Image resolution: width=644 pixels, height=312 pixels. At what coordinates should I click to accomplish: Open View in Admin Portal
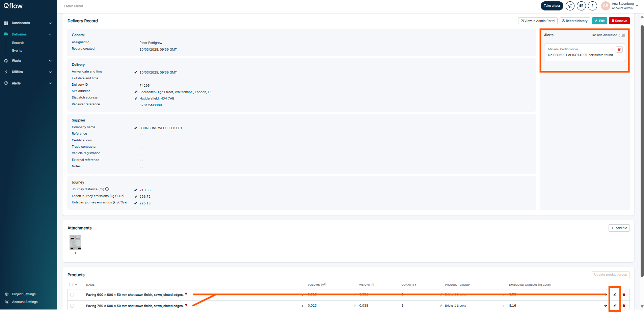[537, 21]
